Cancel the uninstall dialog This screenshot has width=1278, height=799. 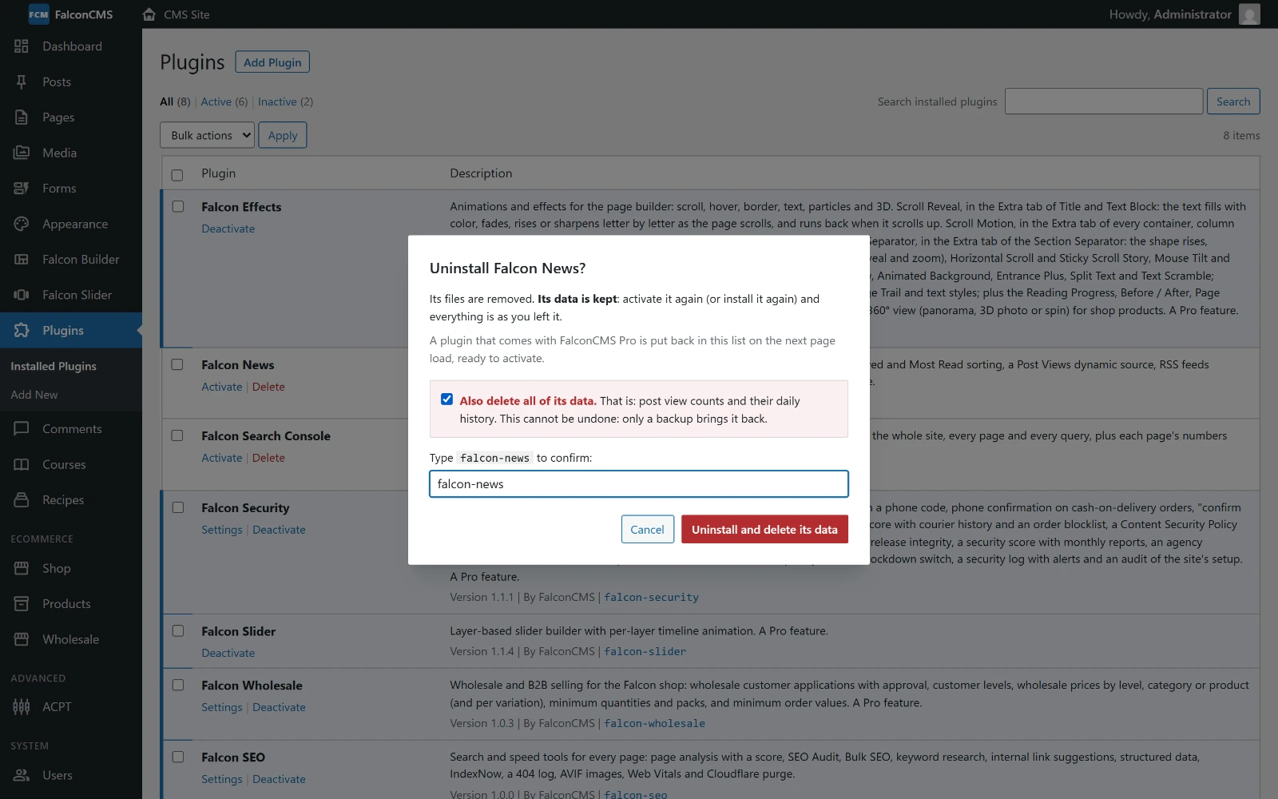pyautogui.click(x=647, y=529)
